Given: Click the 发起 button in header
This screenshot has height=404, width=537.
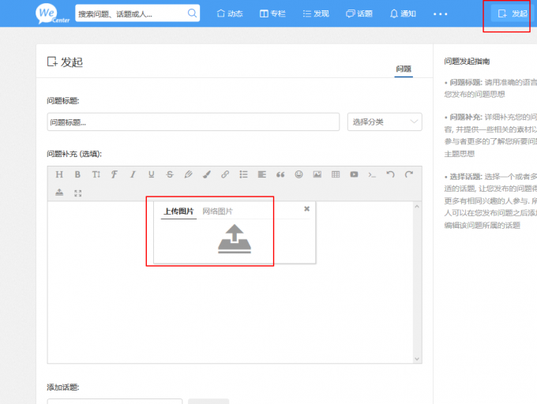Looking at the screenshot, I should coord(512,13).
